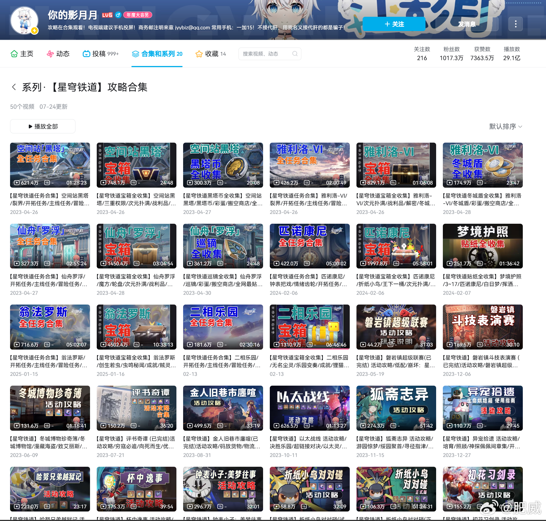Click the 你的影月月 profile avatar
The width and height of the screenshot is (546, 521).
coord(24,20)
